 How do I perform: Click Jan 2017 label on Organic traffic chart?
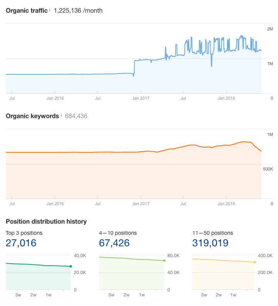click(141, 98)
